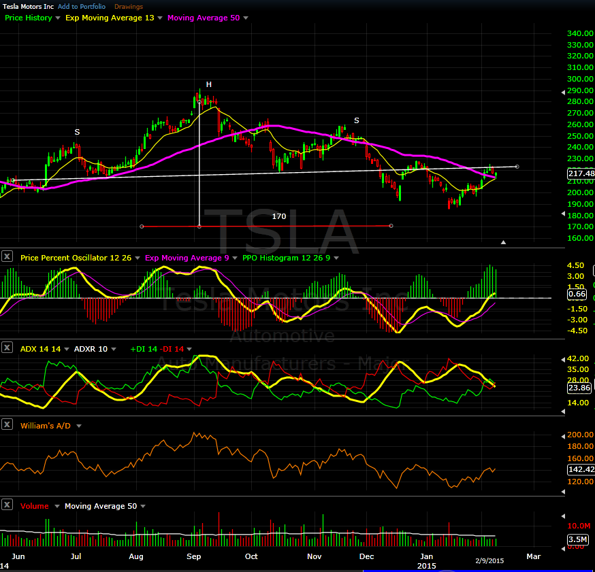
Task: Click the volume axis arrow at the bottom
Action: 563,548
